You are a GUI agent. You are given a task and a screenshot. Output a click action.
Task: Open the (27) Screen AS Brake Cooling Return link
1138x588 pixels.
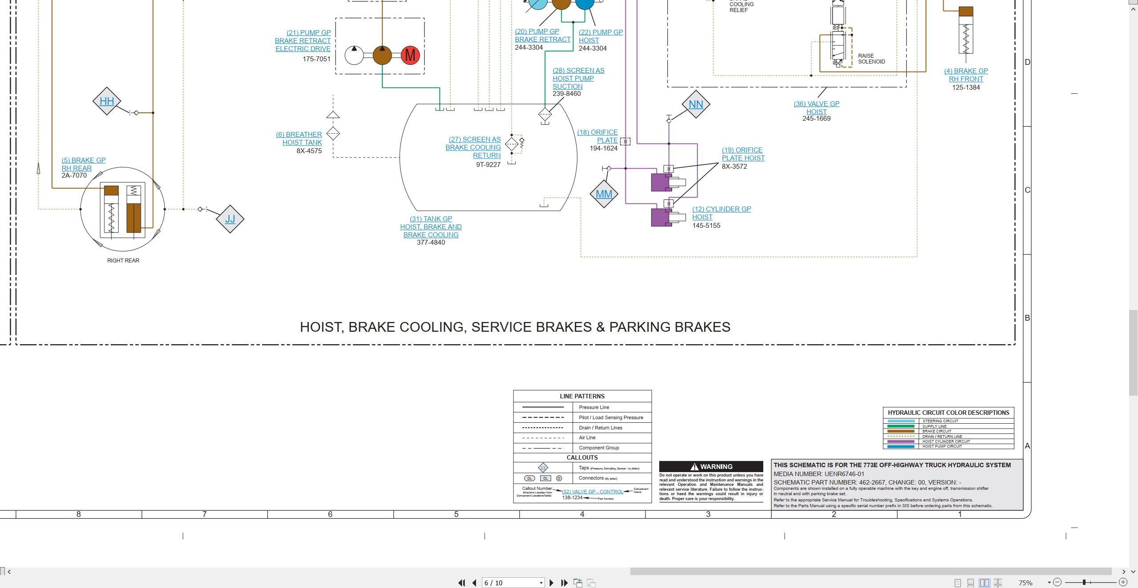[473, 147]
